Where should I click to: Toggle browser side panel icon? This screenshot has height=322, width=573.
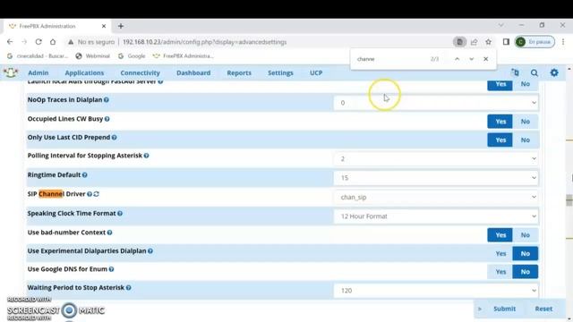[506, 42]
